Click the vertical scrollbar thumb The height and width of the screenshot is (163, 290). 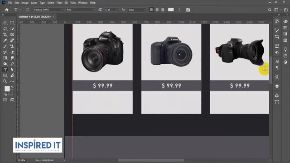(x=271, y=70)
